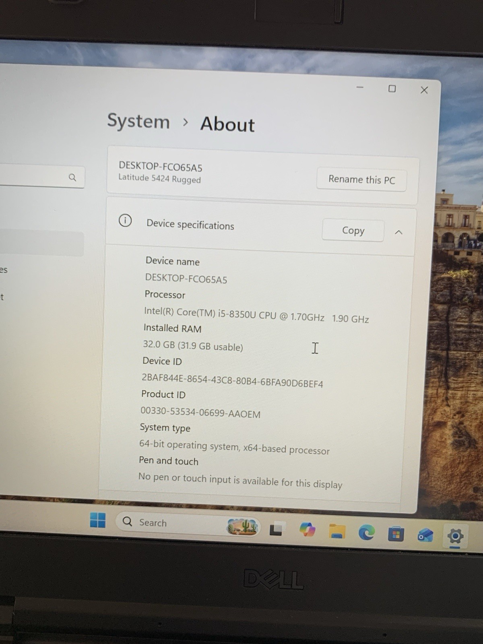Click the taskbar Search box
This screenshot has width=483, height=644.
pos(188,524)
